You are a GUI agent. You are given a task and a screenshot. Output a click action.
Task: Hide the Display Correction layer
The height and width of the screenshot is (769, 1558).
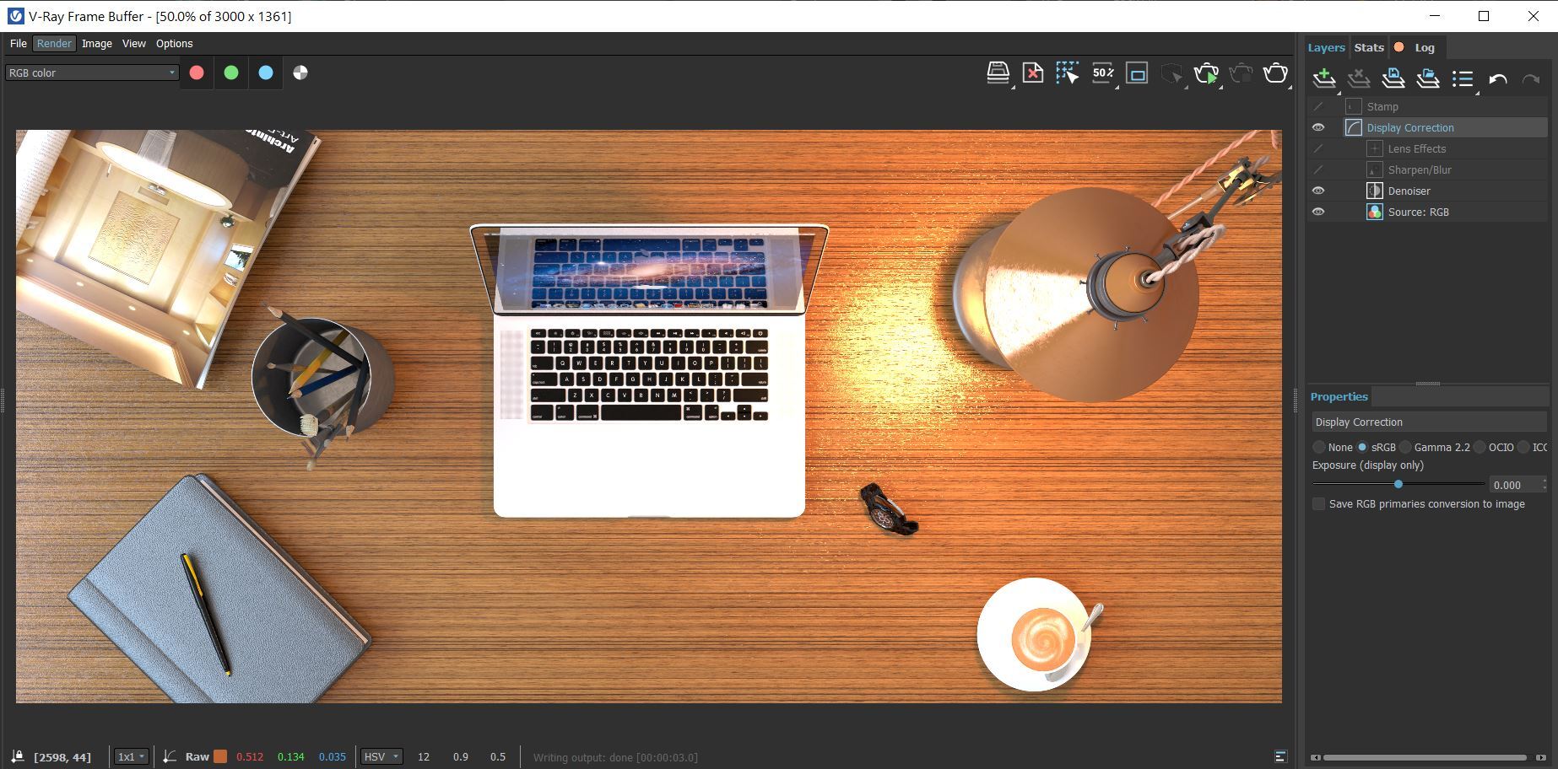[x=1318, y=127]
